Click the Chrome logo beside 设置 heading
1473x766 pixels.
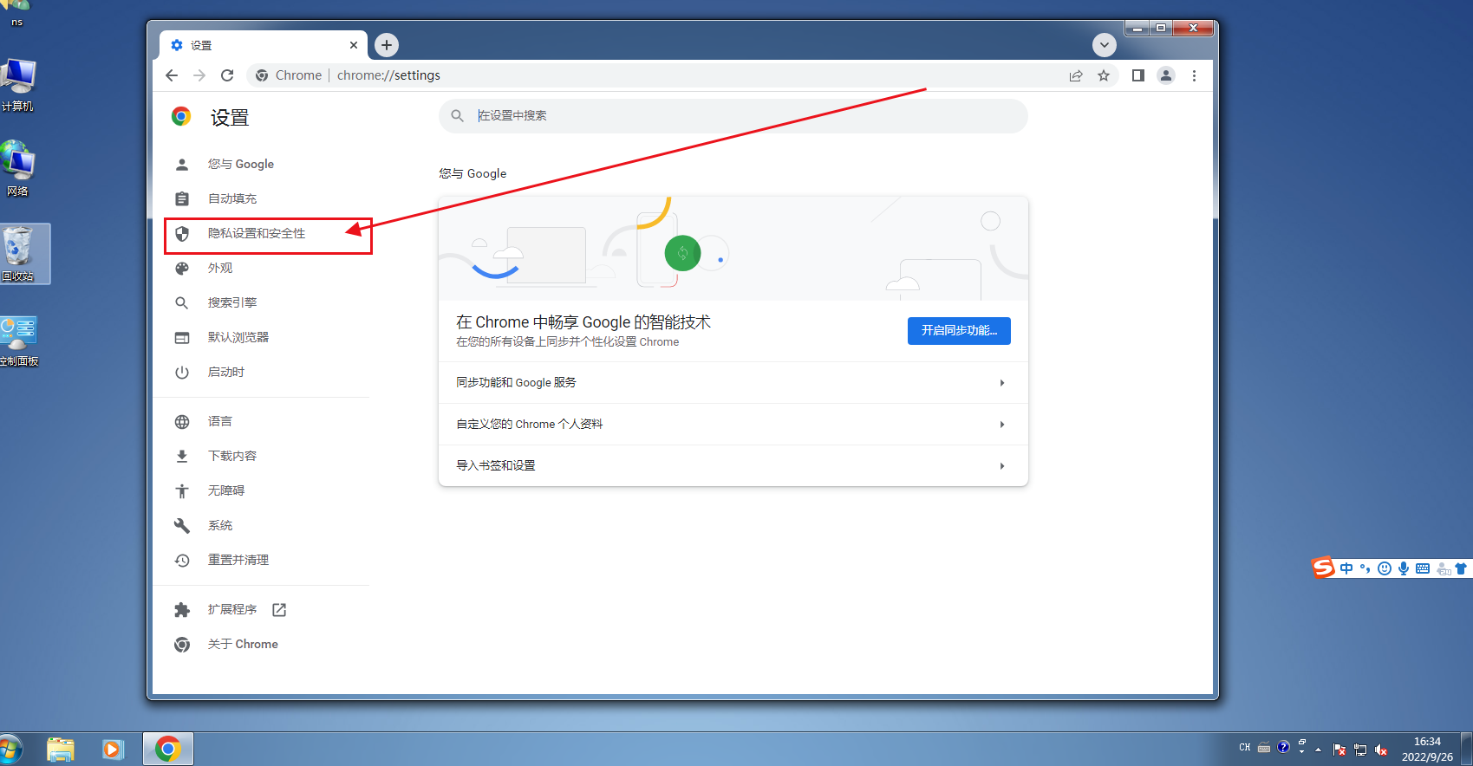click(x=181, y=117)
